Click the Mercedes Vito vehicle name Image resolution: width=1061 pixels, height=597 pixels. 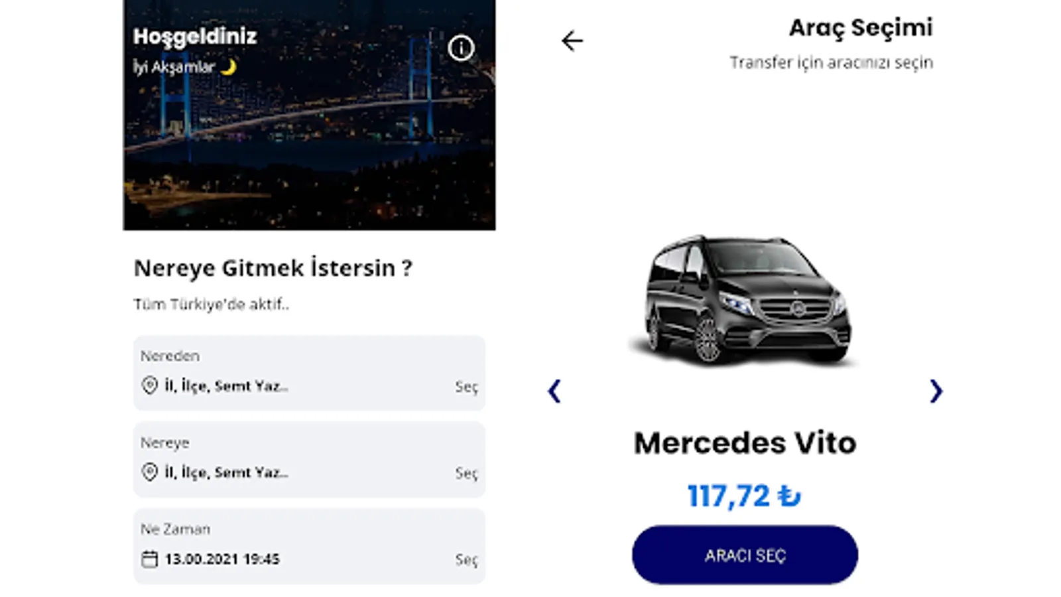point(745,443)
